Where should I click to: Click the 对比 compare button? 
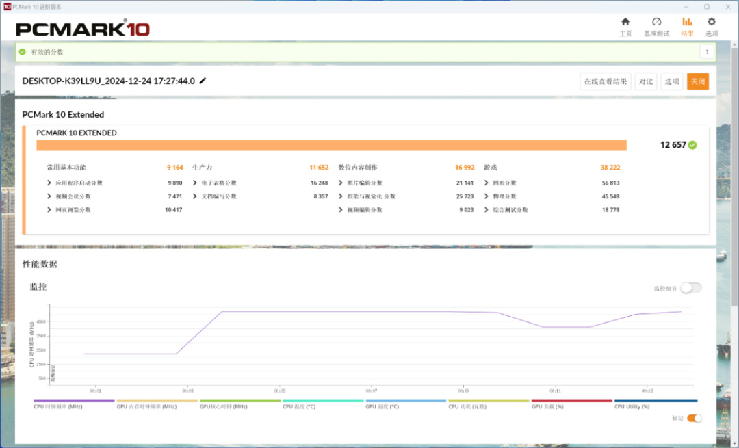[x=646, y=81]
